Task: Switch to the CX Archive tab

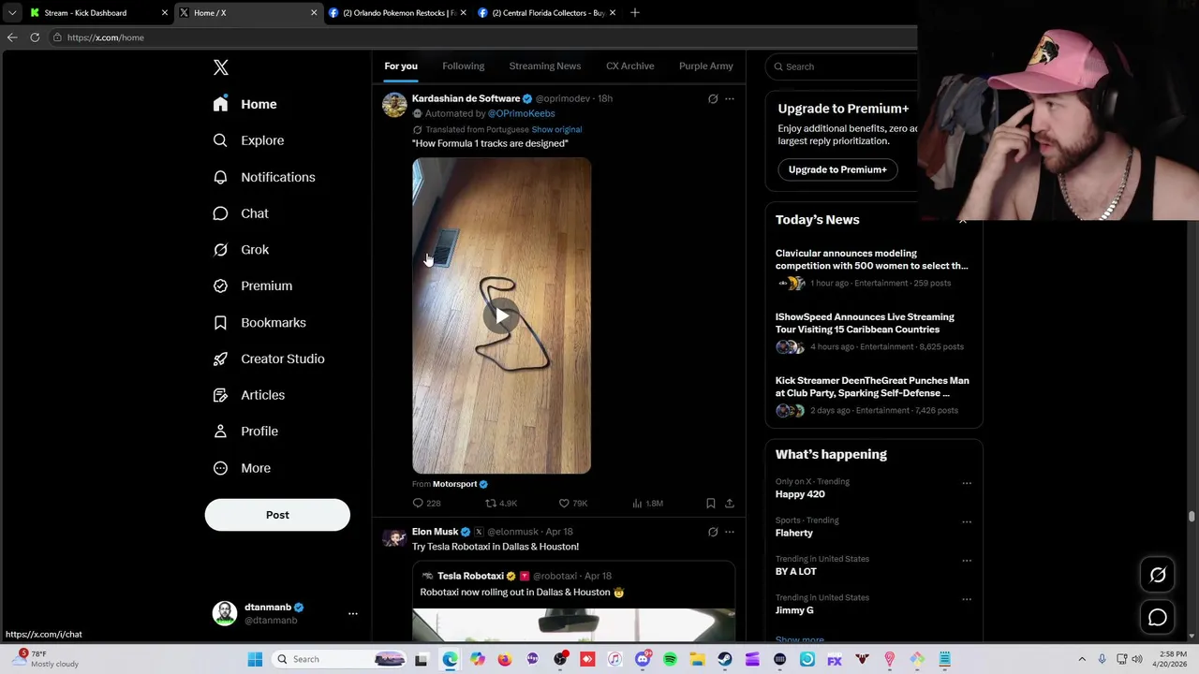Action: click(629, 66)
